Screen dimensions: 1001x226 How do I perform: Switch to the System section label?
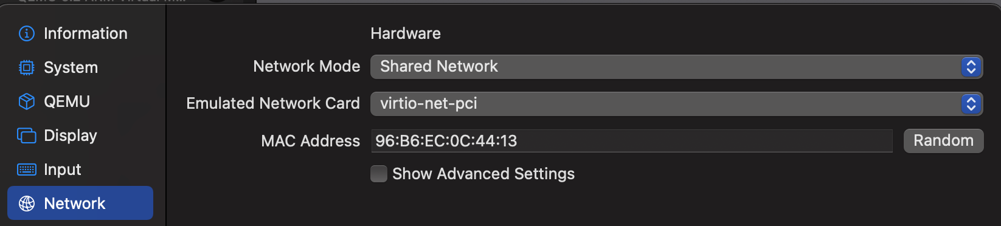click(71, 67)
